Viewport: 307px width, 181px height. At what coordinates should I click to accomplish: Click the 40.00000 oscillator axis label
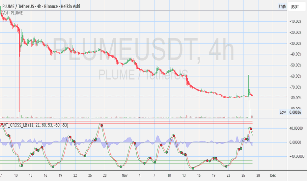pos(296,128)
